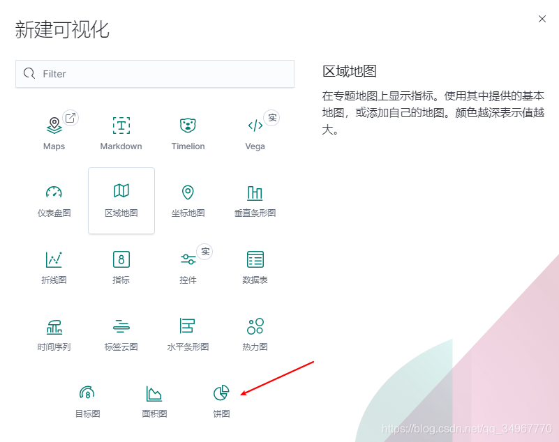The width and height of the screenshot is (559, 442).
Task: Click the external link badge on Maps
Action: coord(70,118)
